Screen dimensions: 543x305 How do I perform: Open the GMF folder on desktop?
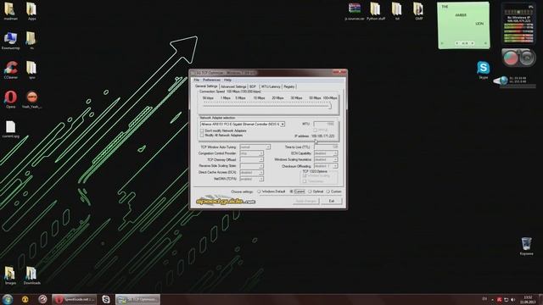418,10
